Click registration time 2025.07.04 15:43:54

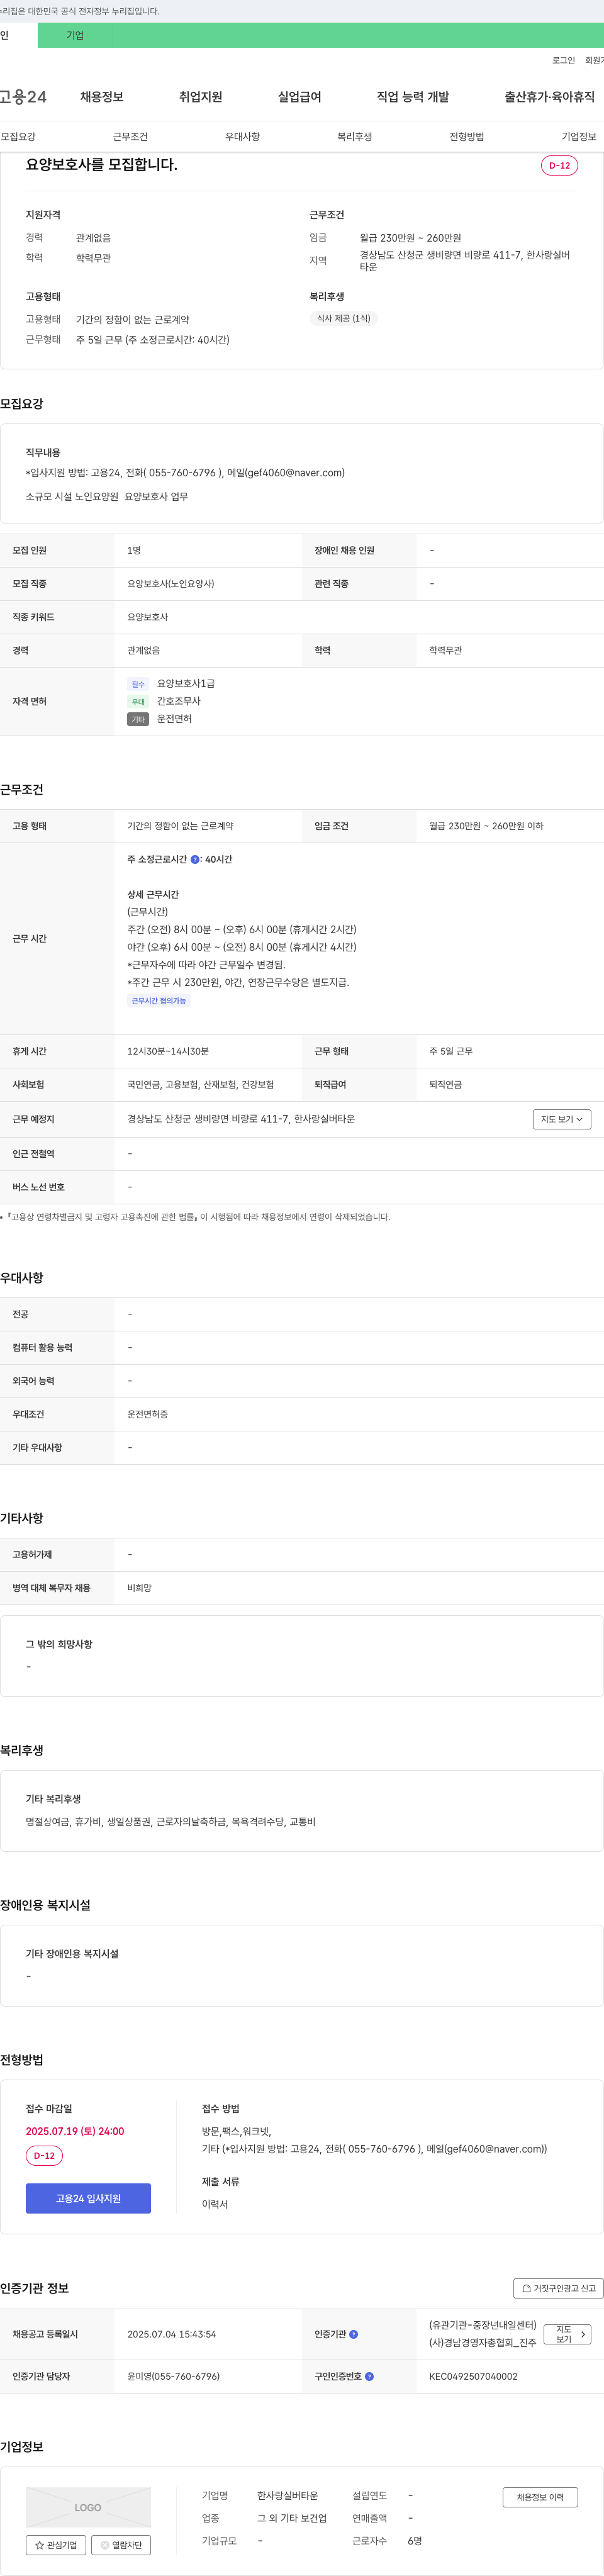coord(171,2334)
